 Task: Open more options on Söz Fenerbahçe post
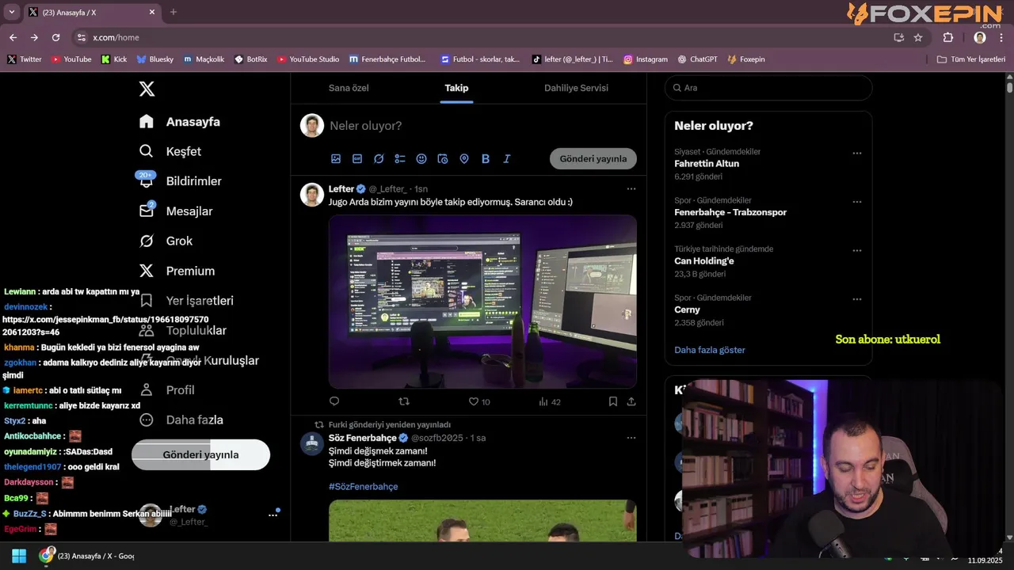[631, 438]
